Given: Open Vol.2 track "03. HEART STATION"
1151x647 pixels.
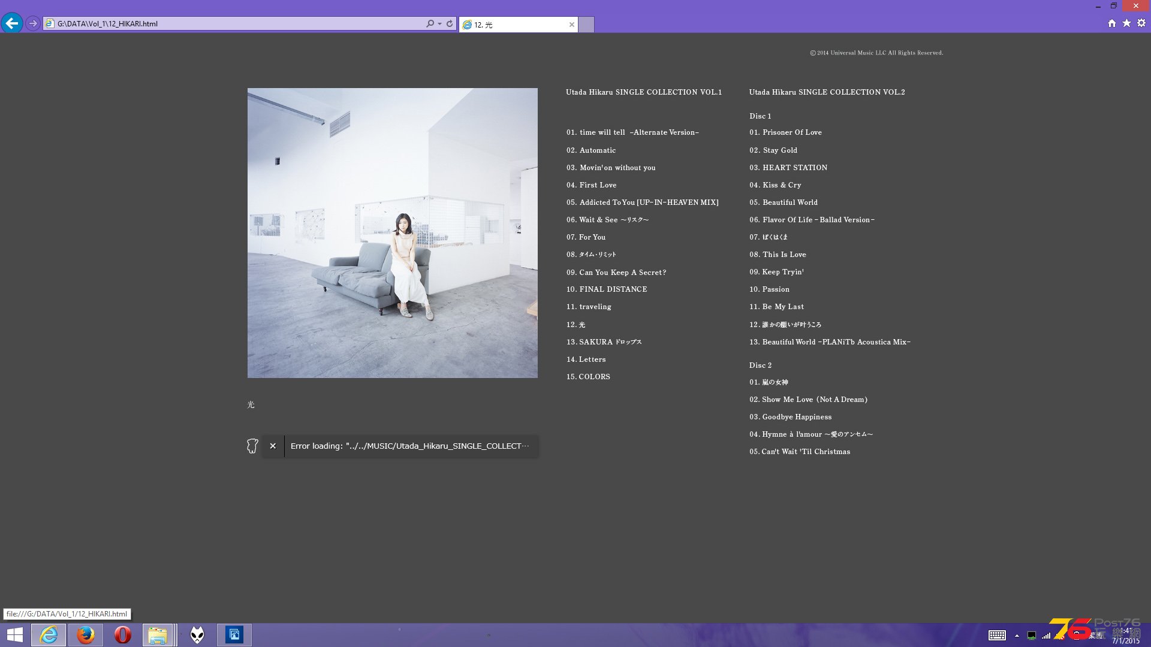Looking at the screenshot, I should click(x=788, y=168).
